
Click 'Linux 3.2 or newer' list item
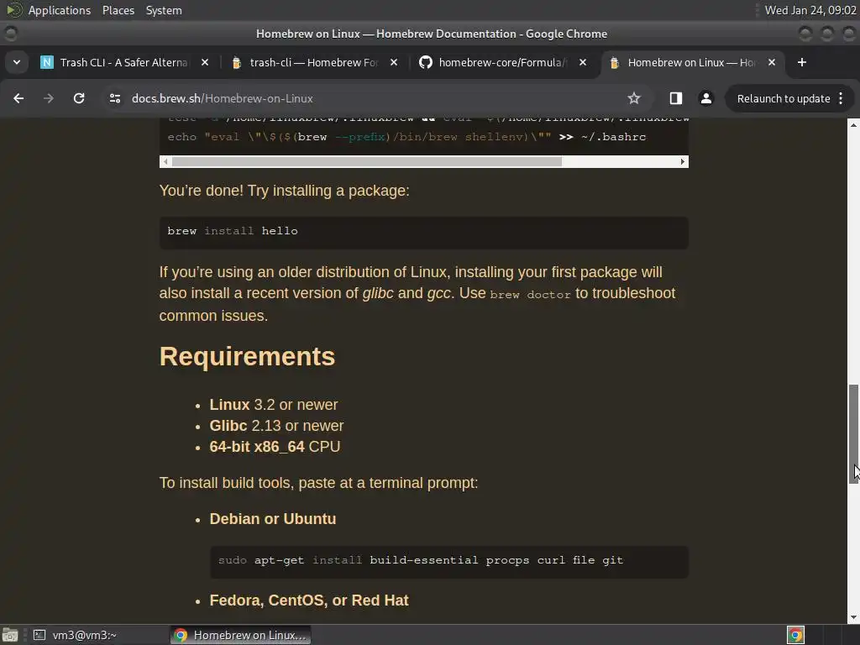274,405
